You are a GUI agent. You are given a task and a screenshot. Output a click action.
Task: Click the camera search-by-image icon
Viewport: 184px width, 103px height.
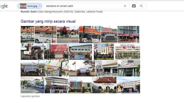coord(134,6)
